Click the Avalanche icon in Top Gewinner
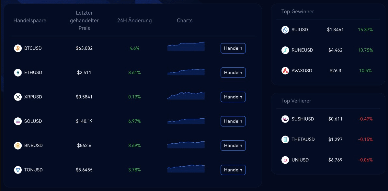 [285, 71]
